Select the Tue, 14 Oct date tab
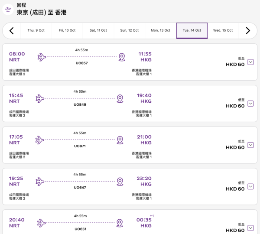The width and height of the screenshot is (260, 234). point(192,30)
